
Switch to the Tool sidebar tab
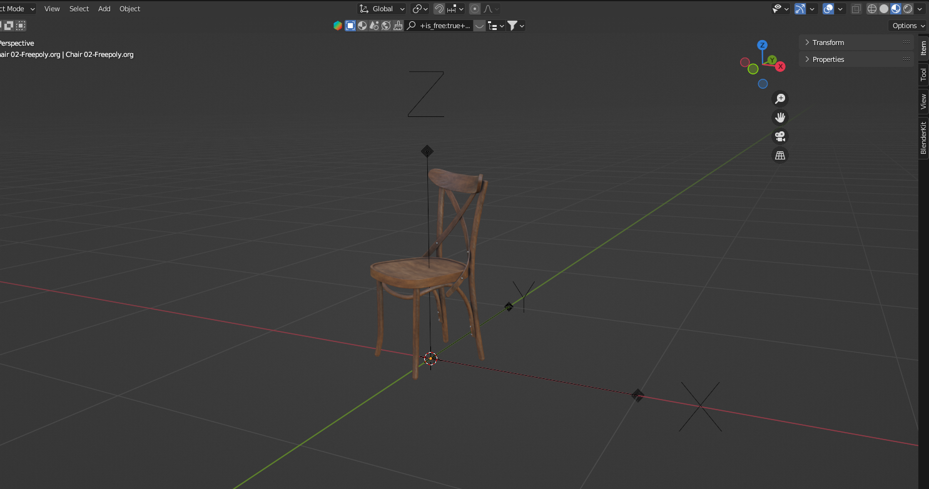click(x=923, y=74)
